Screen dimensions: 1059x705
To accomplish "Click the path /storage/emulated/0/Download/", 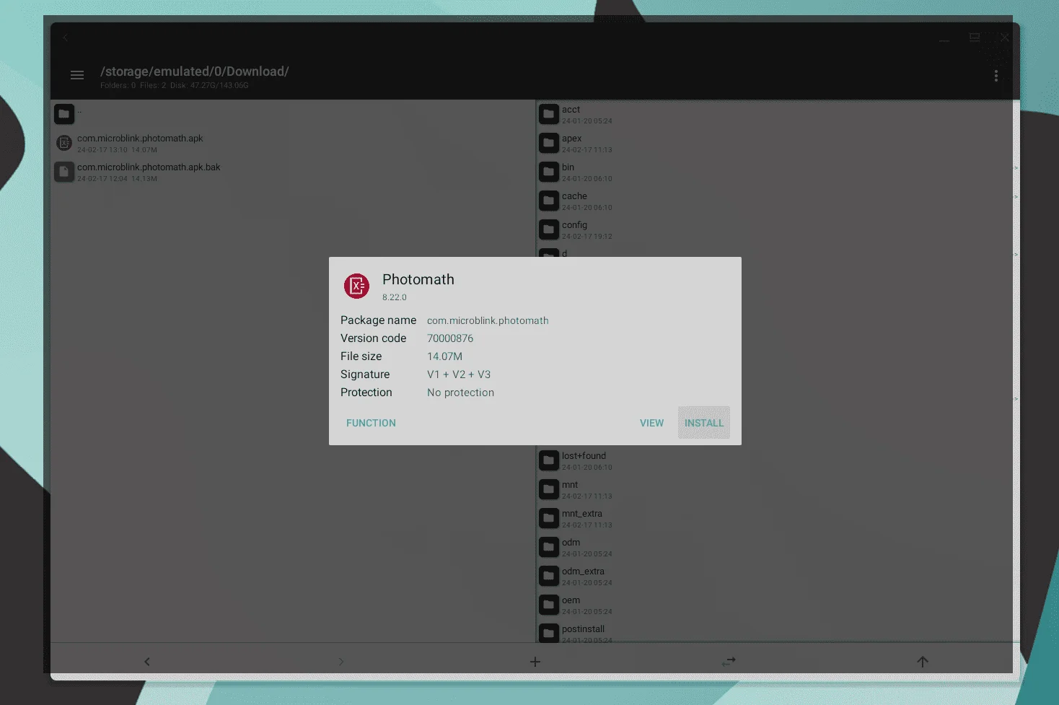I will 195,71.
